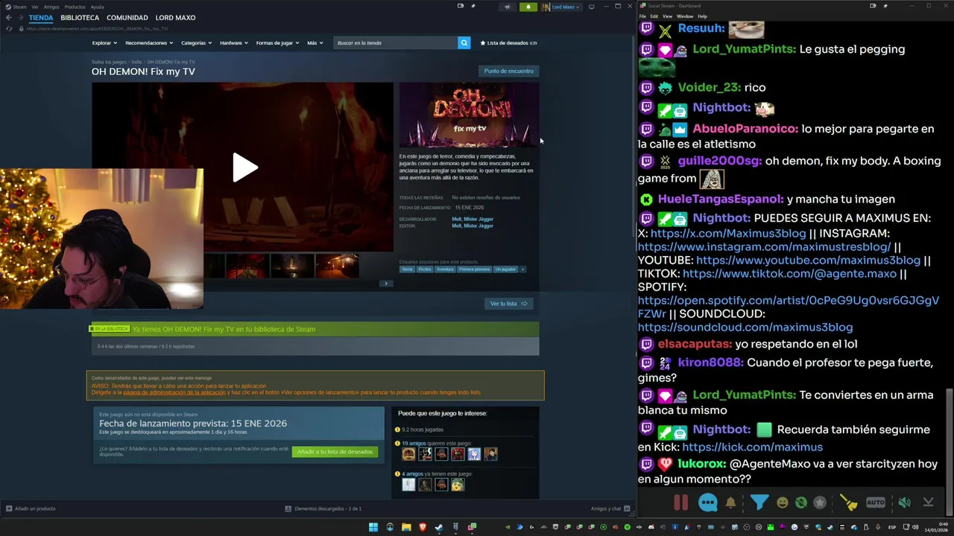Viewport: 954px width, 536px height.
Task: Open the Productos menu
Action: (x=75, y=7)
